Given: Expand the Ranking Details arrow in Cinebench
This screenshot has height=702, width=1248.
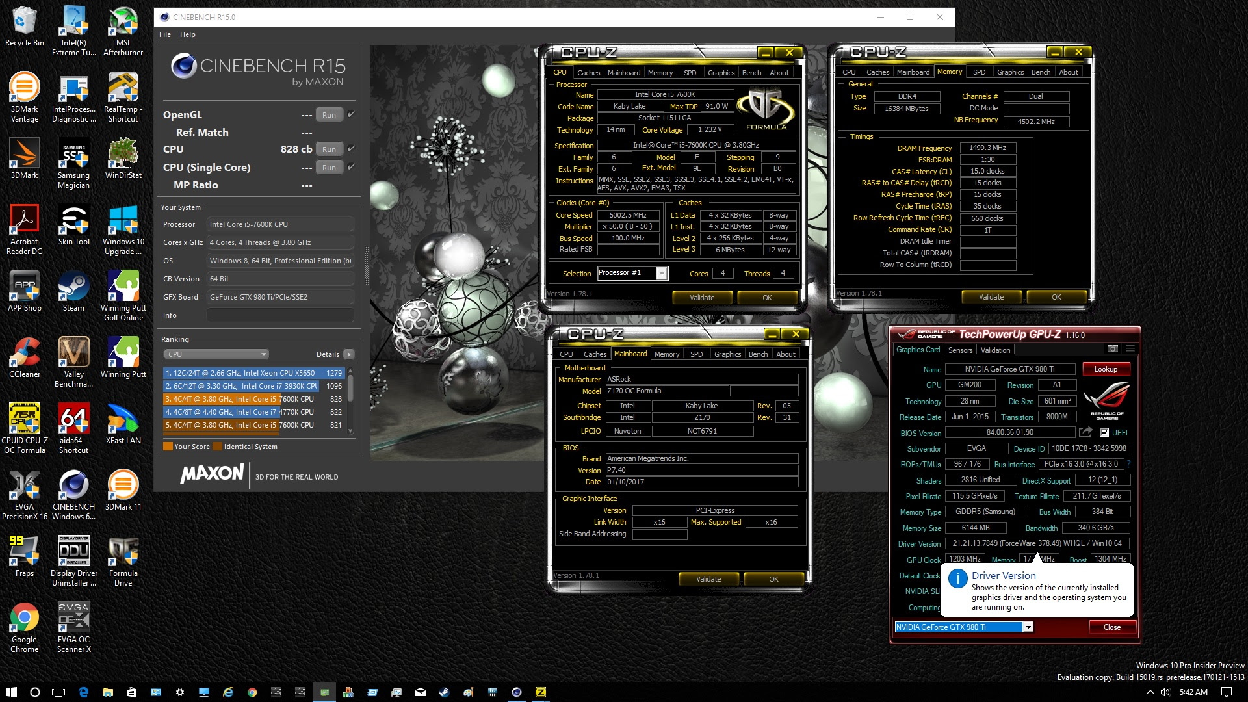Looking at the screenshot, I should point(349,354).
